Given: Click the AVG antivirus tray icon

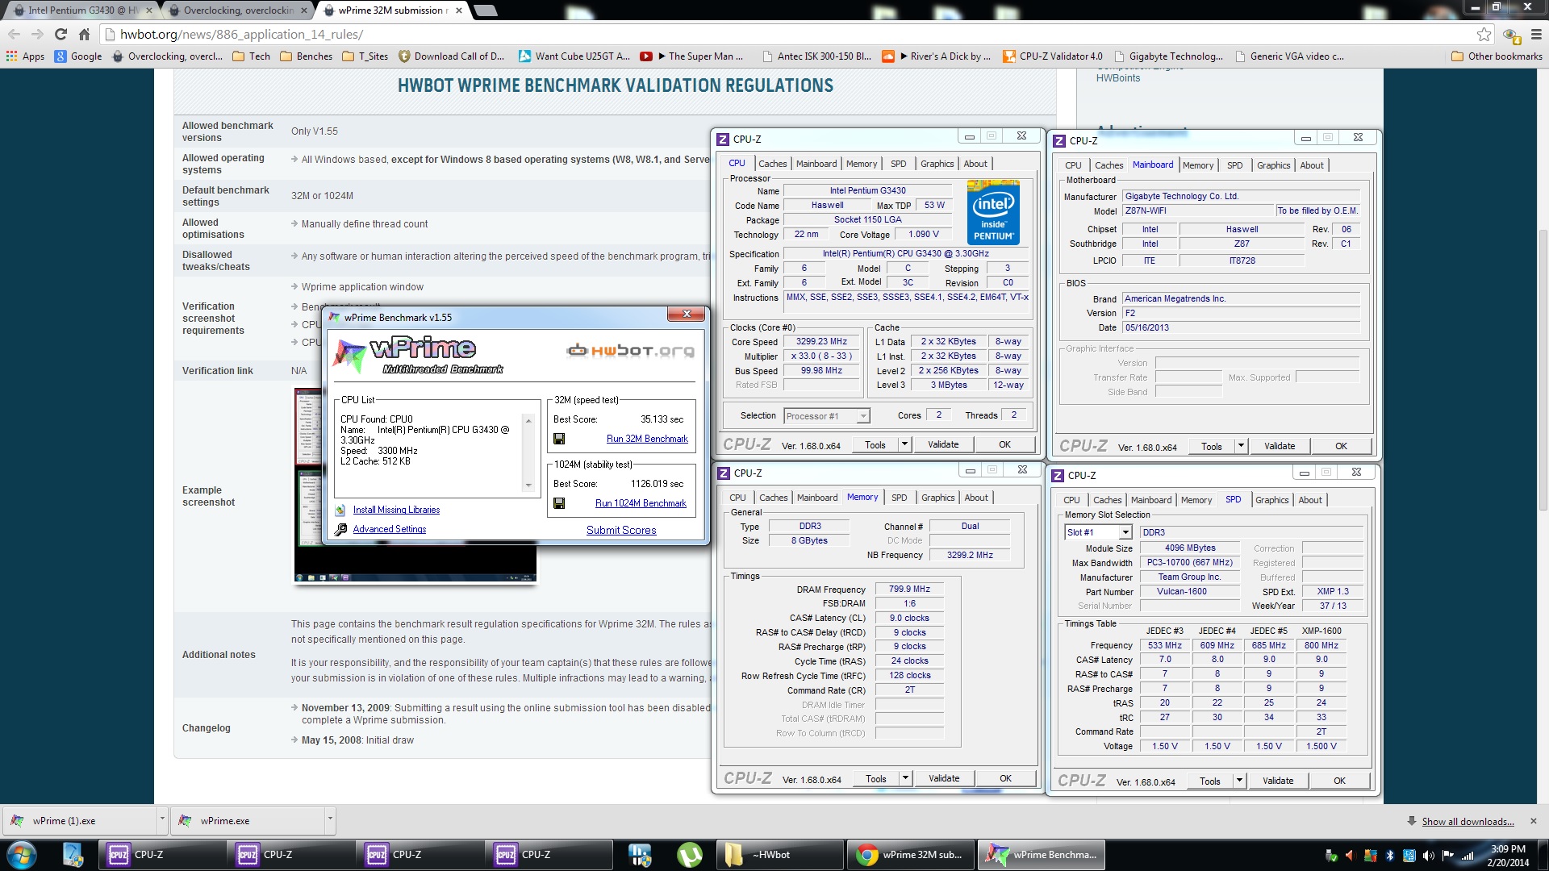Looking at the screenshot, I should pyautogui.click(x=1370, y=855).
